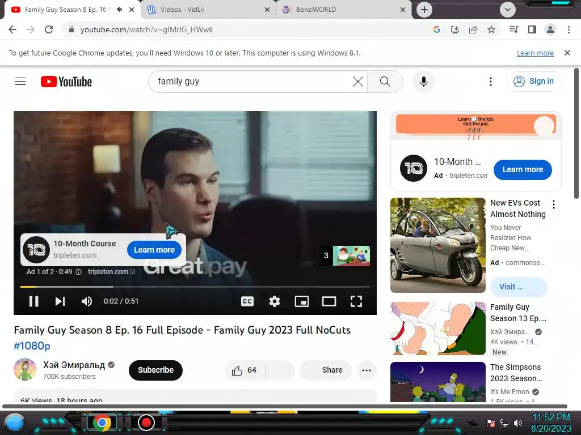
Task: Open Family Guy Season 13 thumbnail
Action: (437, 329)
